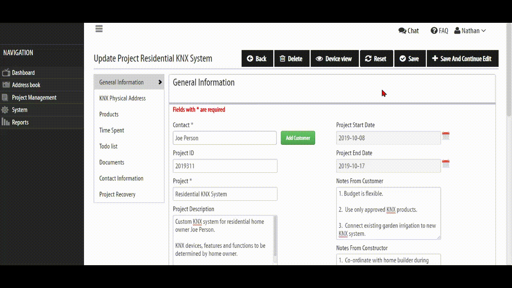
Task: Open Reports in the navigation
Action: click(20, 122)
